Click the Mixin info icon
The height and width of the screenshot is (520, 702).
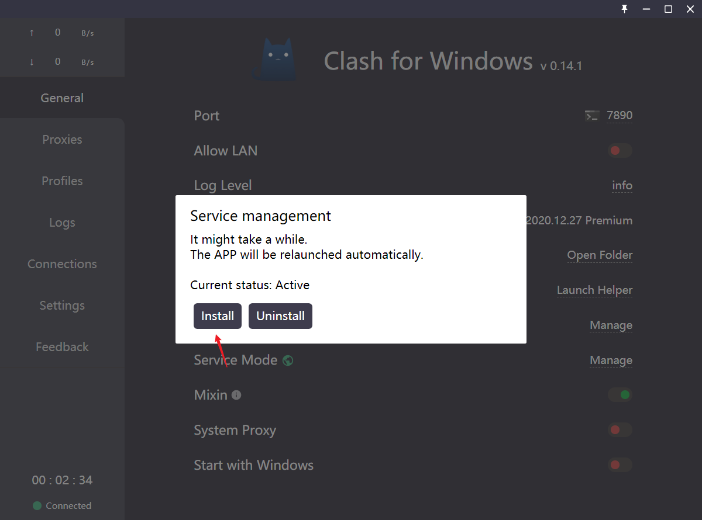pyautogui.click(x=236, y=395)
